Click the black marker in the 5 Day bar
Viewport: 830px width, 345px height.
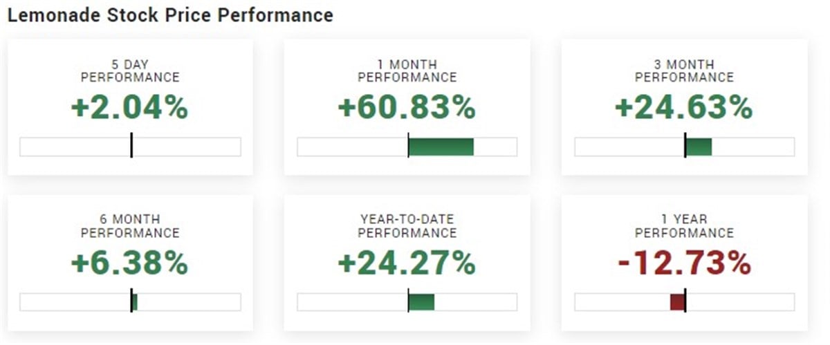point(131,147)
